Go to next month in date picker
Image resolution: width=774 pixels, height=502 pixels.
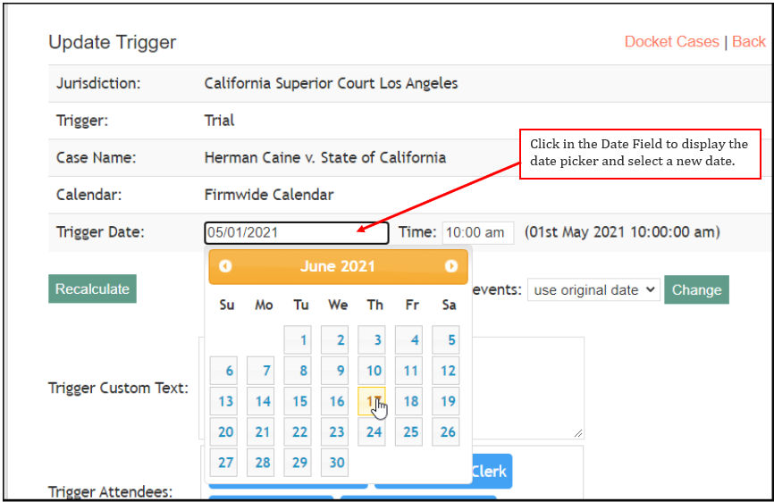tap(451, 266)
